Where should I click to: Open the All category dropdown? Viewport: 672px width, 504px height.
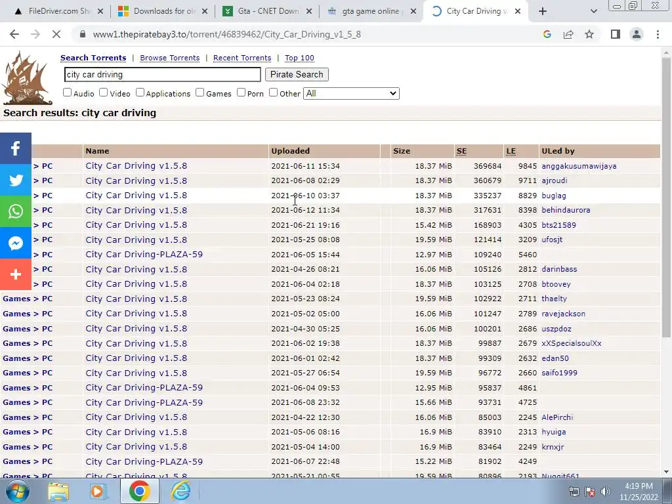[x=352, y=93]
